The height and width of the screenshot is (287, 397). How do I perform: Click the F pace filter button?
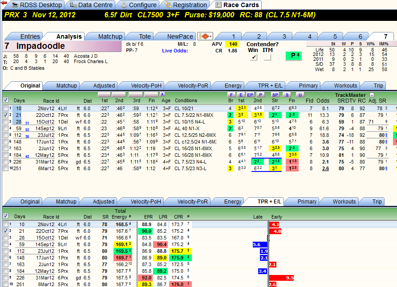(231, 95)
